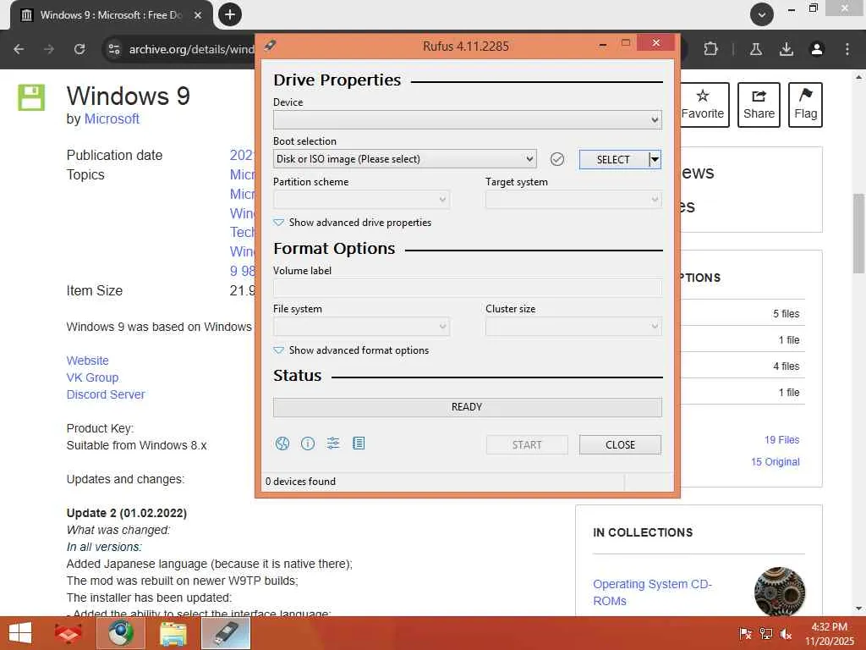Click the Rufus title bar app icon
Viewport: 866px width, 650px height.
(270, 46)
